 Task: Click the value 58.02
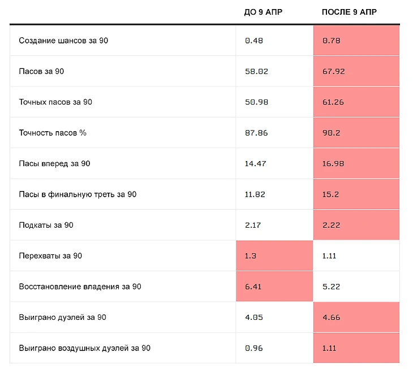pos(257,71)
